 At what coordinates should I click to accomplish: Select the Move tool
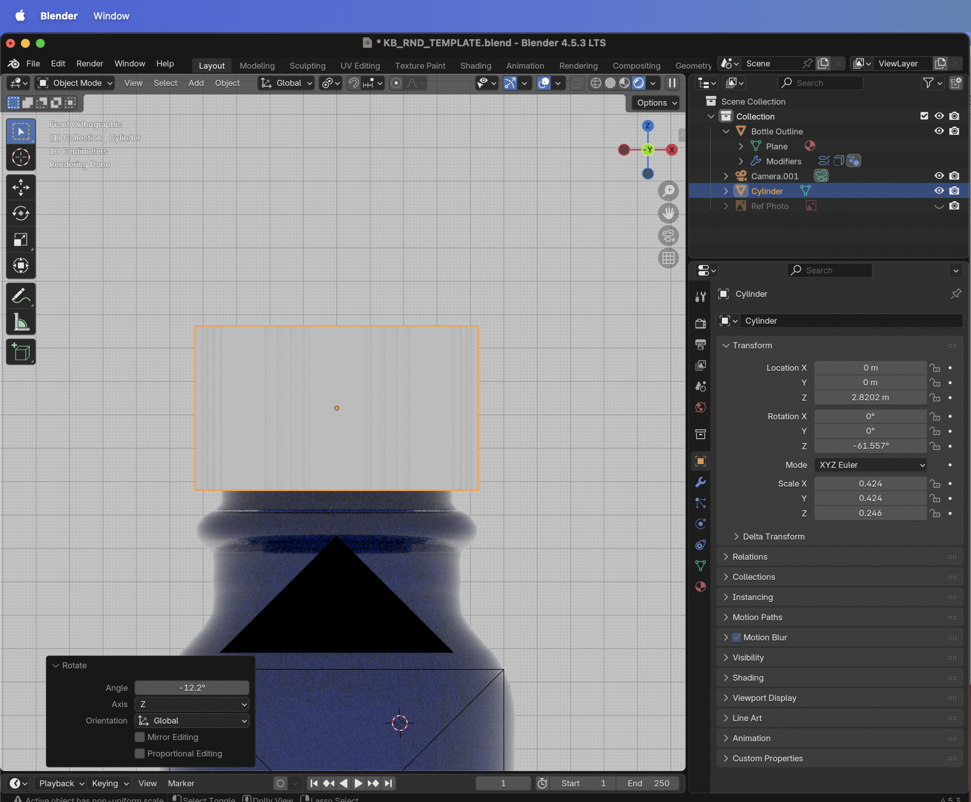point(21,188)
